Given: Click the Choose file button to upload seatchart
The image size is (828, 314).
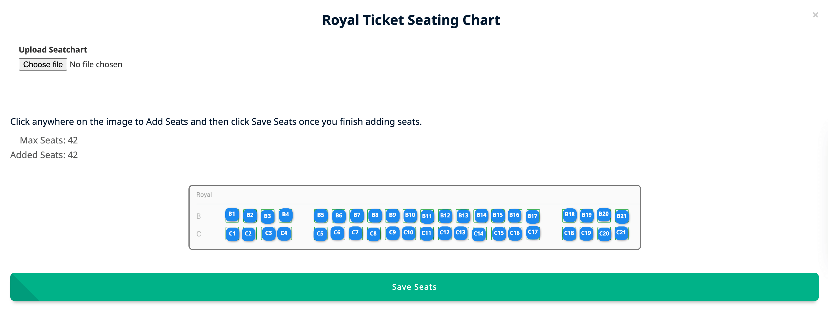Looking at the screenshot, I should coord(43,64).
